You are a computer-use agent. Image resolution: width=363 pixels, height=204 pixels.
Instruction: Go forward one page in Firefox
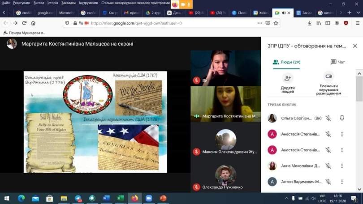[15, 23]
